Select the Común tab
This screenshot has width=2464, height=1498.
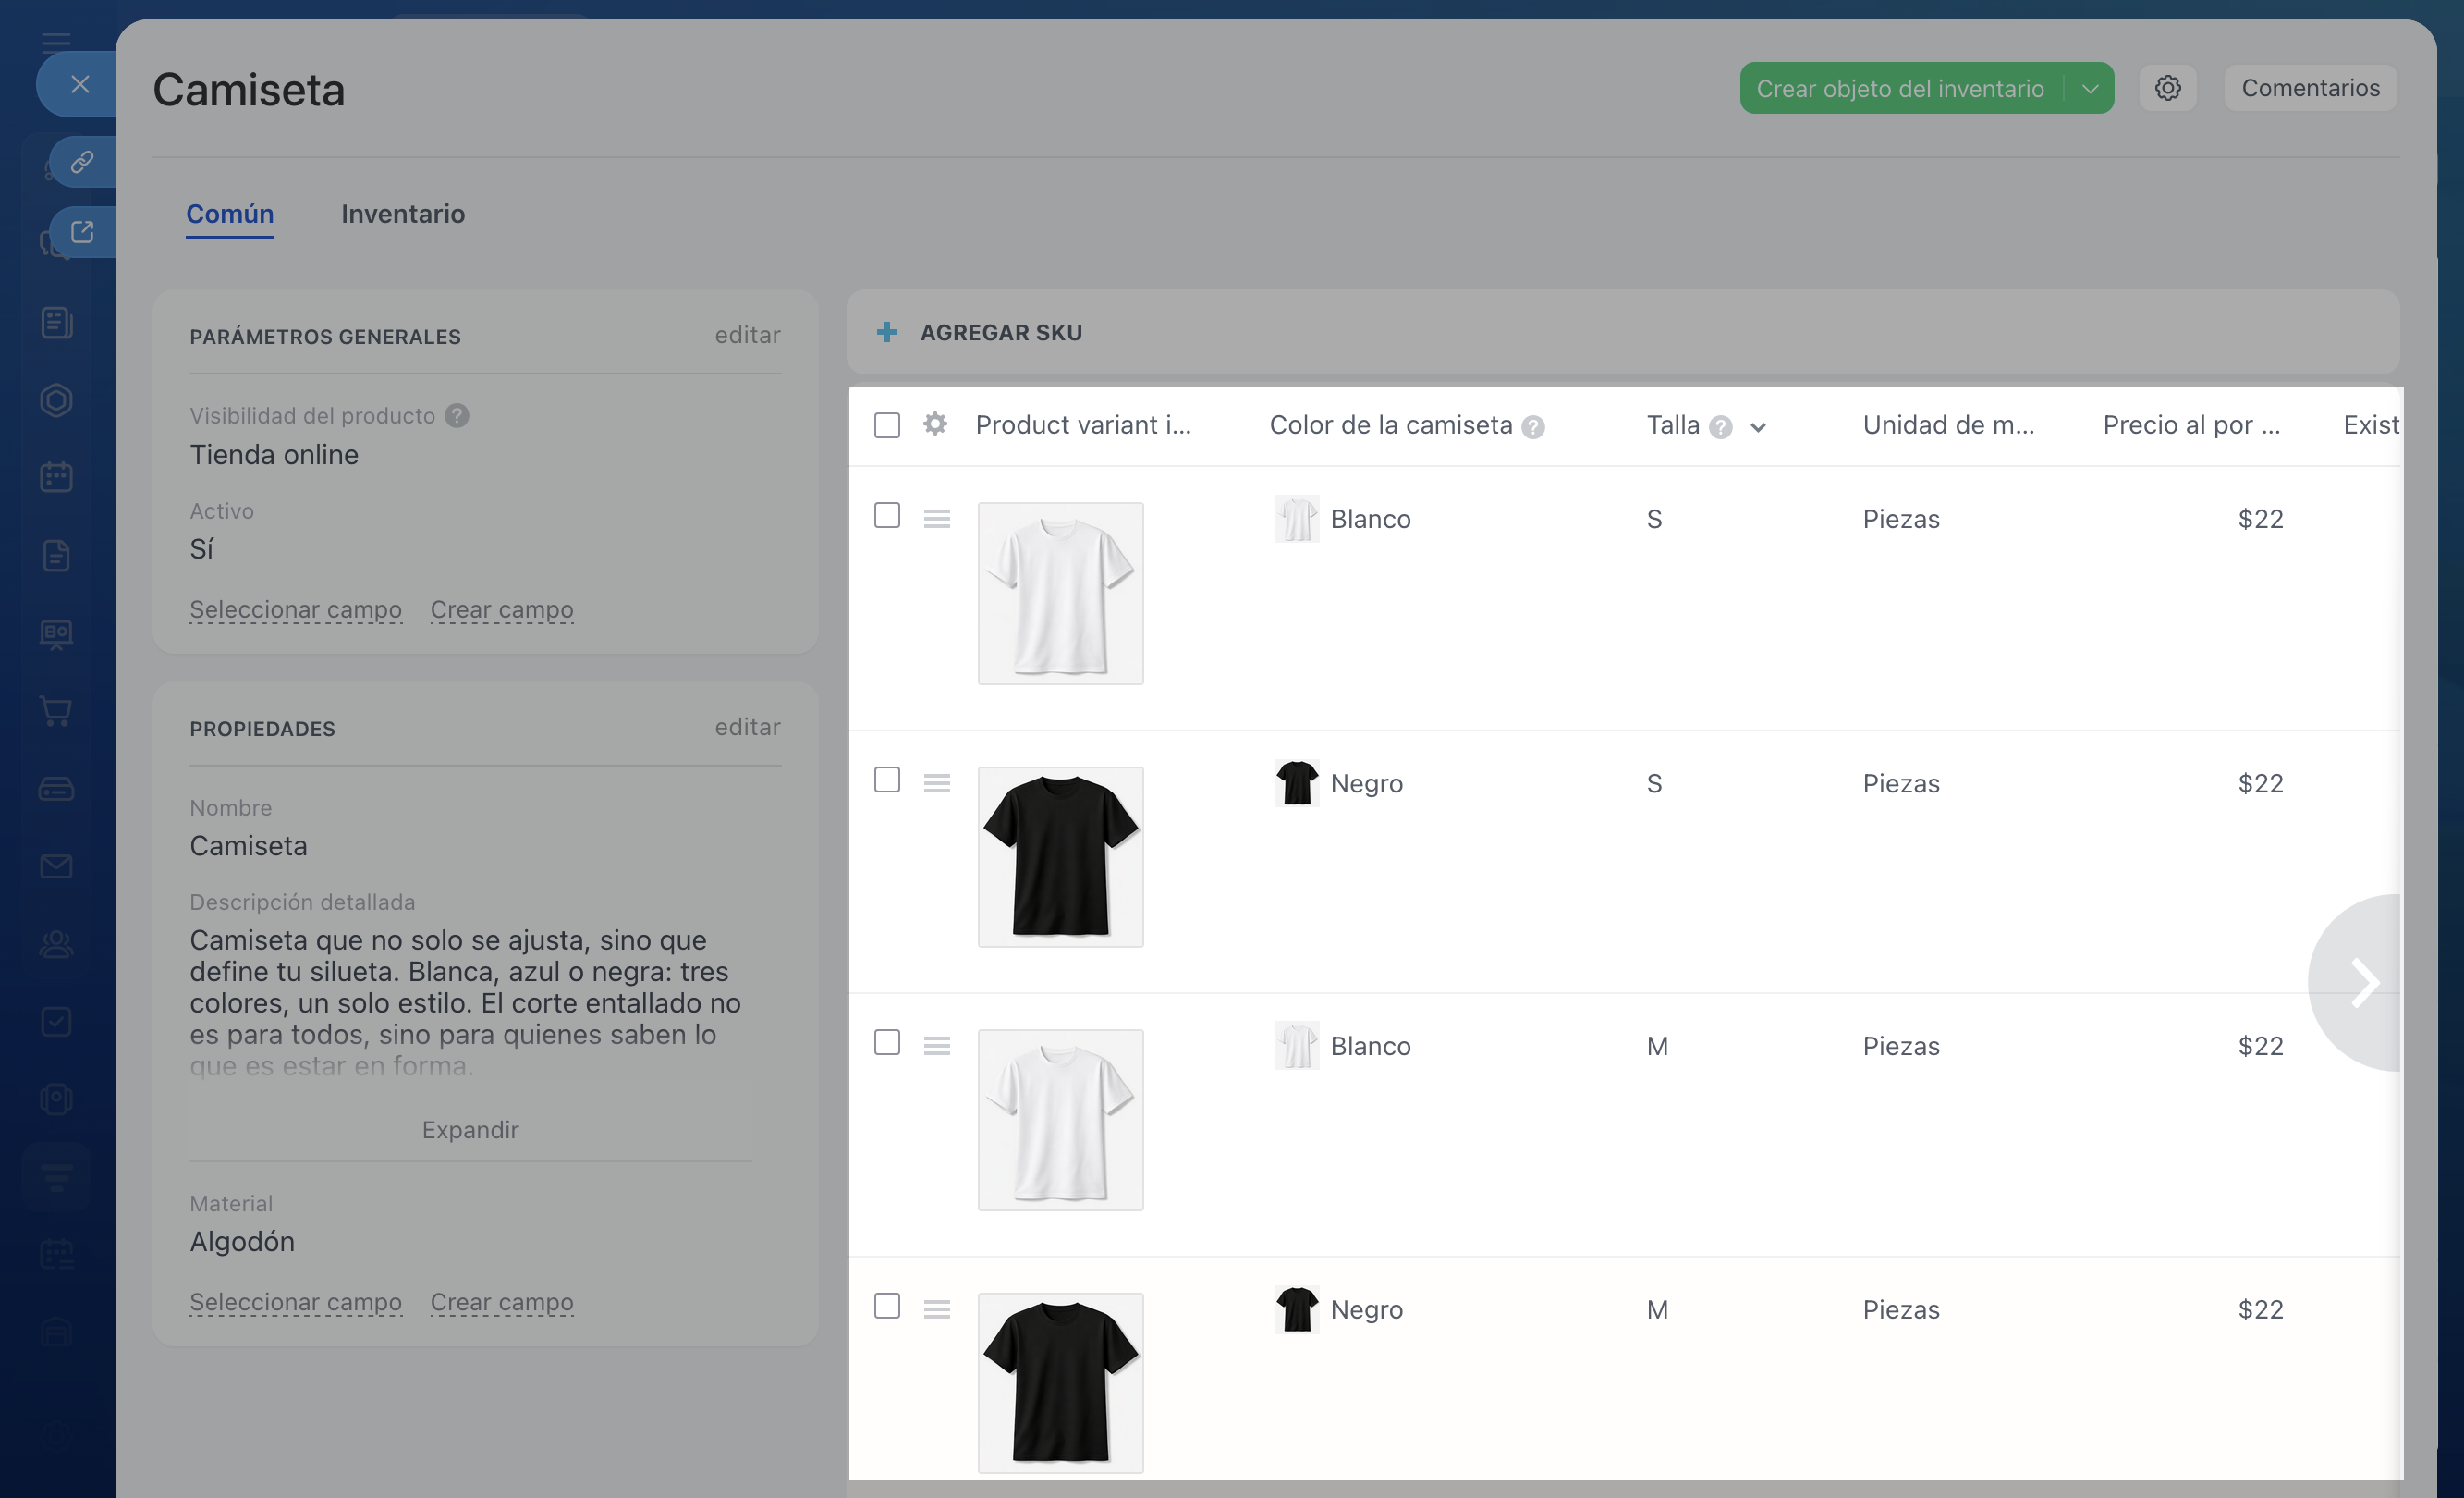tap(230, 215)
